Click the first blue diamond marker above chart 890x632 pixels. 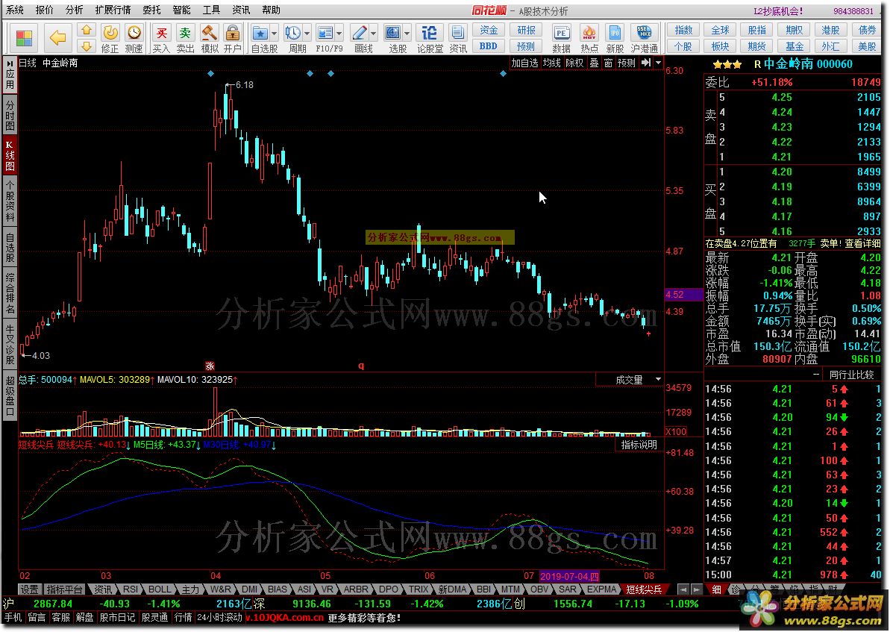tap(210, 74)
